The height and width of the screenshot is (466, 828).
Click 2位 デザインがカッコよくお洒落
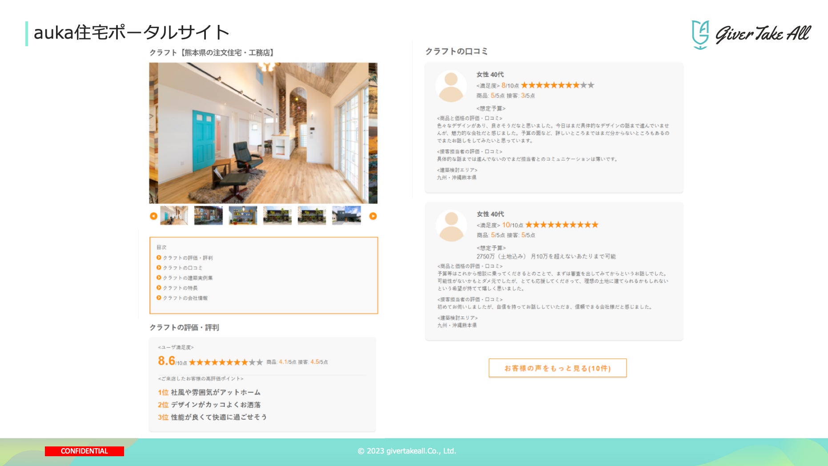pos(209,405)
